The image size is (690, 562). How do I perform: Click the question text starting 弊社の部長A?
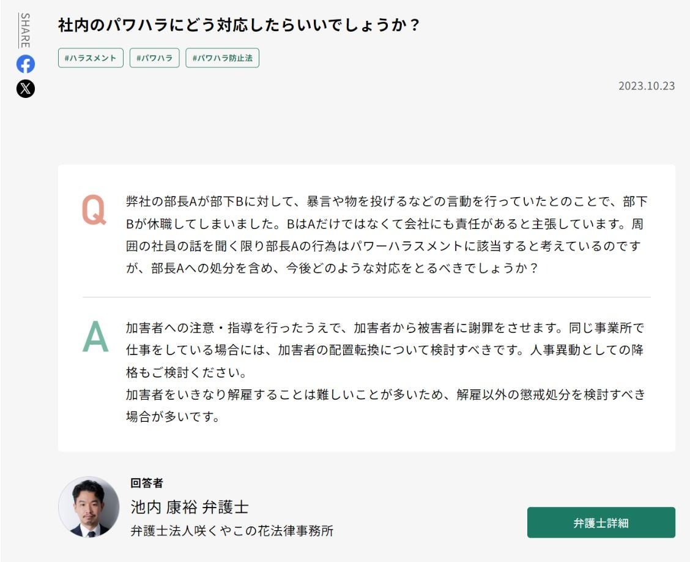[x=387, y=202]
